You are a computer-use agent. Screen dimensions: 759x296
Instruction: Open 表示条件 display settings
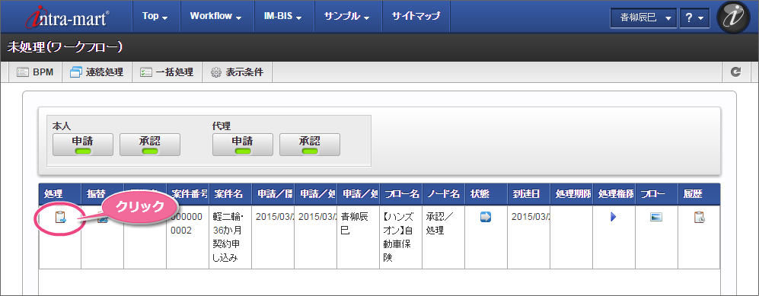[238, 72]
